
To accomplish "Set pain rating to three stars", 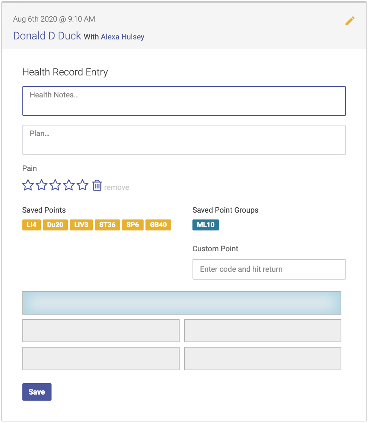I will [x=55, y=185].
